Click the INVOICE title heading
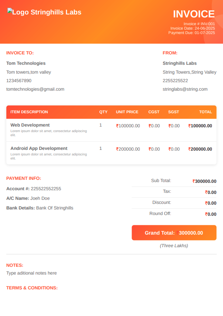223x316 pixels. 194,14
